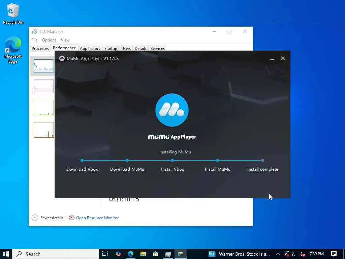
Task: Open File Explorer from the taskbar
Action: [x=143, y=254]
